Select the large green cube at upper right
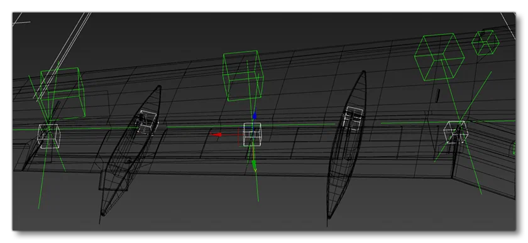 point(439,57)
